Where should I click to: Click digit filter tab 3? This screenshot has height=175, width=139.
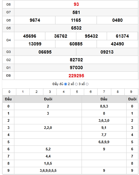click(x=50, y=92)
